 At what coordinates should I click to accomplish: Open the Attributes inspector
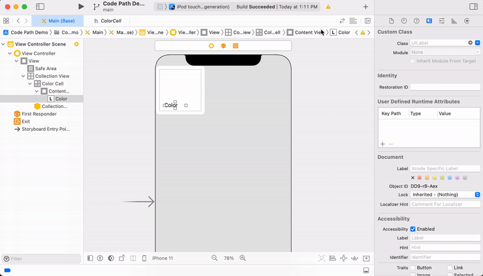coord(442,21)
